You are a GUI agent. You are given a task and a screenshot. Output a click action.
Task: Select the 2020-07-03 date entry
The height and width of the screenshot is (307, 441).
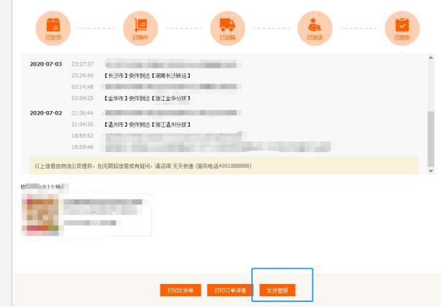coord(46,64)
